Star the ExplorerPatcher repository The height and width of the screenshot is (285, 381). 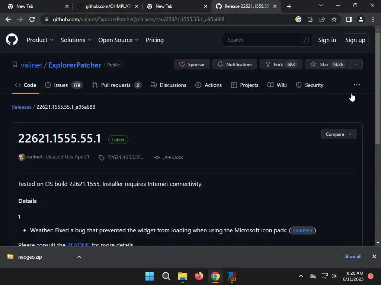point(328,65)
